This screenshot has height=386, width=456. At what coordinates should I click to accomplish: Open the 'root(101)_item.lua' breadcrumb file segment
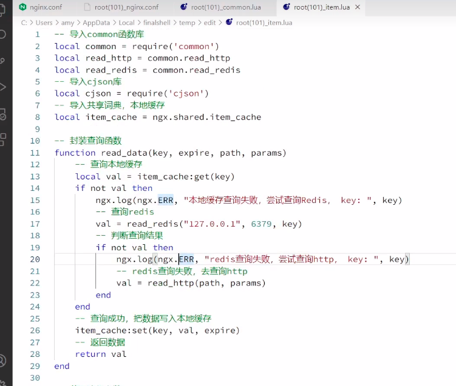264,22
